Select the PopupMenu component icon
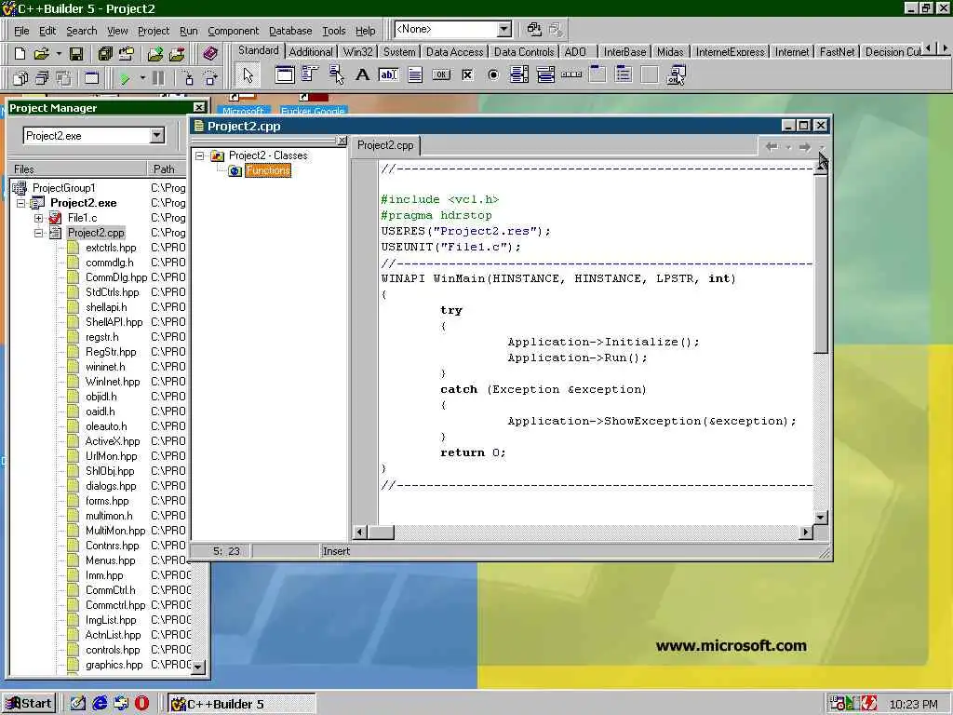The width and height of the screenshot is (953, 715). [336, 74]
